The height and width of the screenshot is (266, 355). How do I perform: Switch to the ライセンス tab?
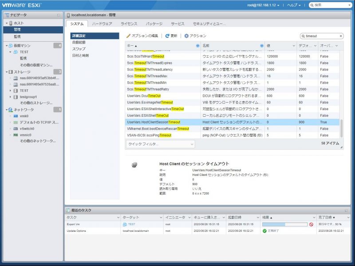coord(129,24)
